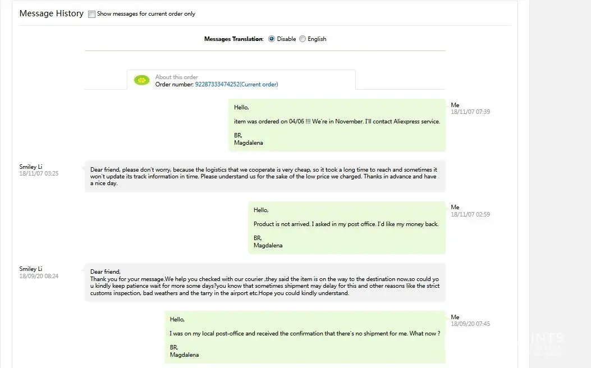Select the Disable translation radio button
This screenshot has height=368, width=591.
(272, 39)
